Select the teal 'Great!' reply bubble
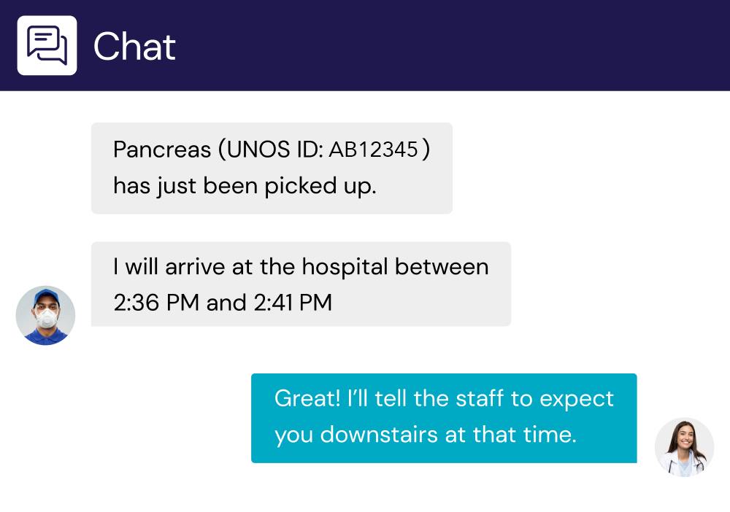 (444, 418)
